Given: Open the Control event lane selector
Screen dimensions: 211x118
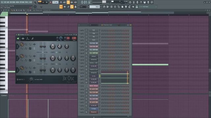Looking at the screenshot, I should 4,95.
